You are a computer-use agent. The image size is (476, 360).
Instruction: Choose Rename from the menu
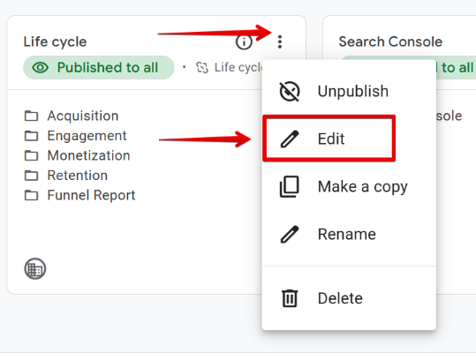click(349, 234)
